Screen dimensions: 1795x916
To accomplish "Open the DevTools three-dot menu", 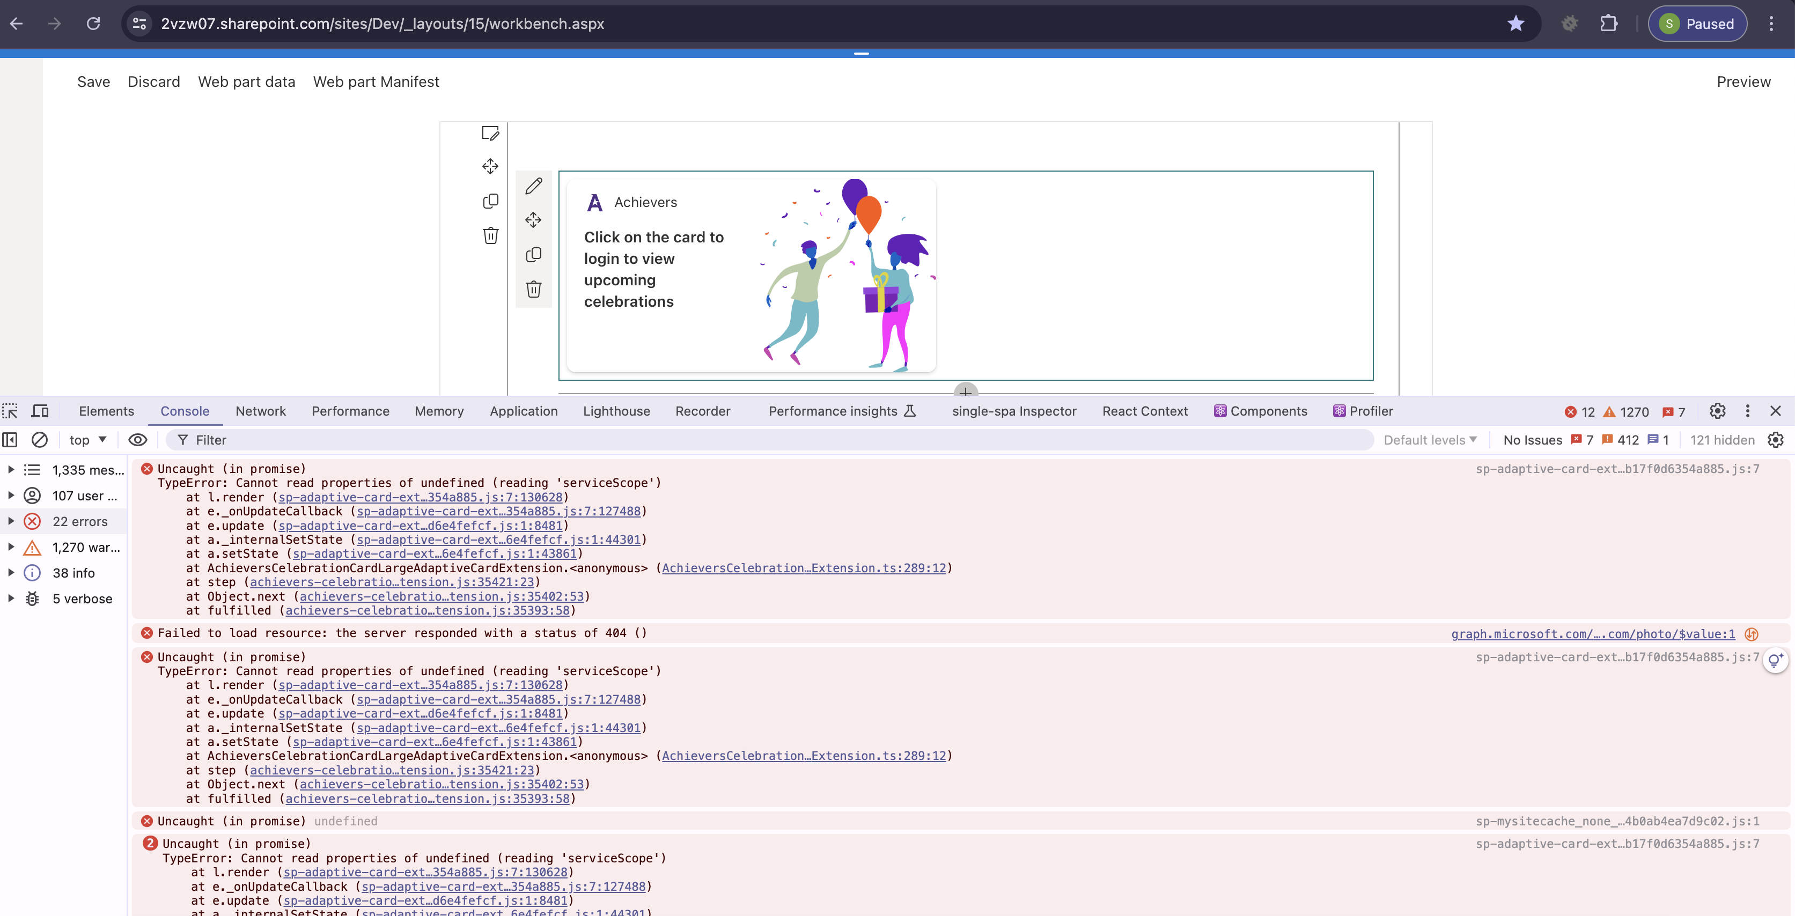I will pos(1748,411).
